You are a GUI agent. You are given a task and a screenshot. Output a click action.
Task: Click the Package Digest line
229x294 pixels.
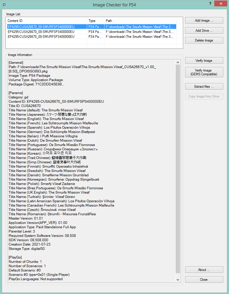coord(37,84)
